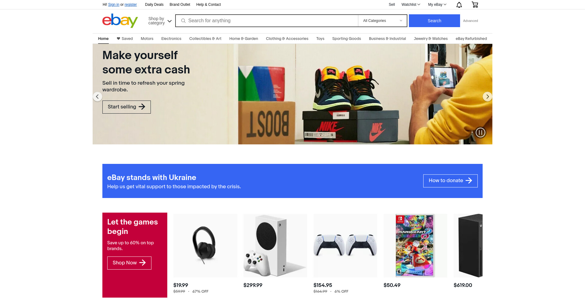Image resolution: width=585 pixels, height=304 pixels.
Task: Go to next carousel slide arrow
Action: (487, 97)
